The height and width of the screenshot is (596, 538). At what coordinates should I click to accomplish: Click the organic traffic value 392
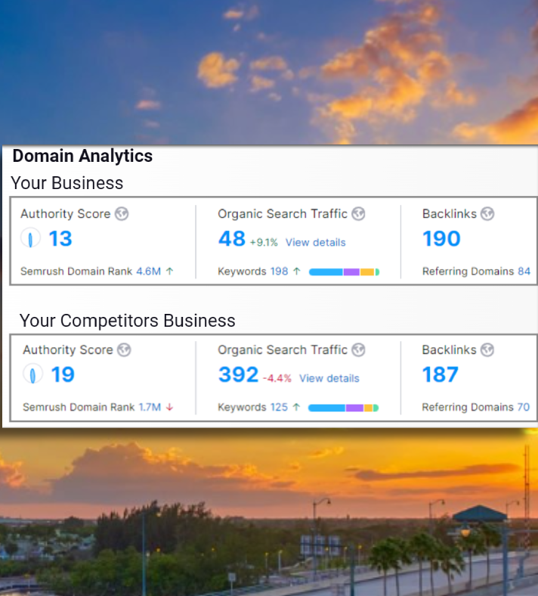click(238, 374)
